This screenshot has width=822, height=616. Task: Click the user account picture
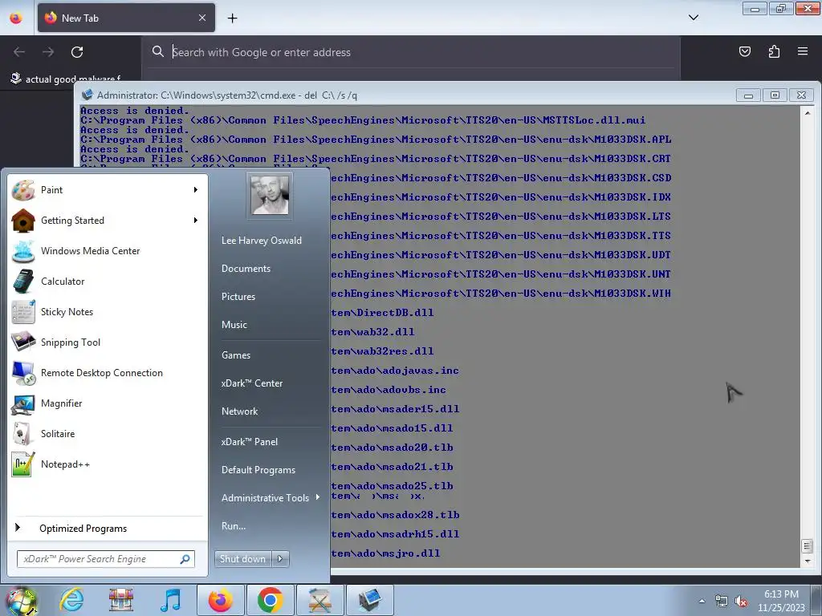coord(270,195)
